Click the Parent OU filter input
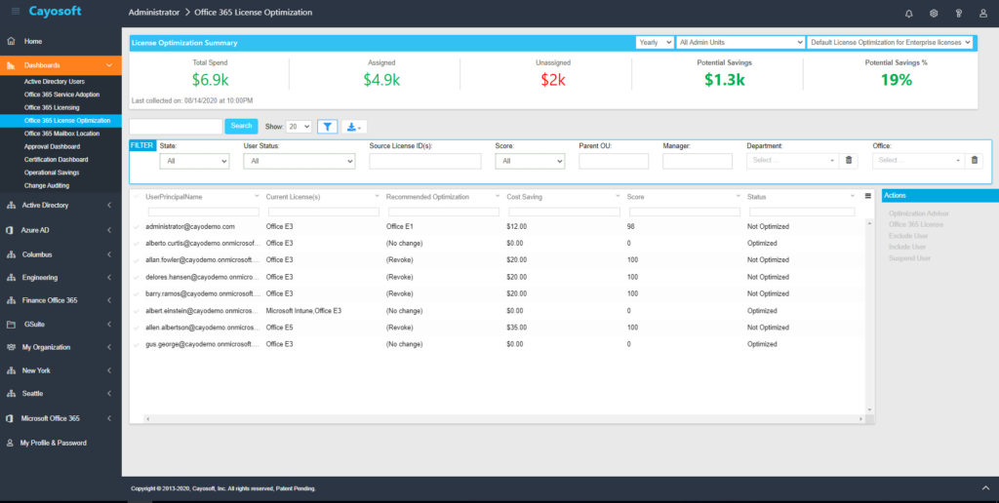 tap(614, 161)
